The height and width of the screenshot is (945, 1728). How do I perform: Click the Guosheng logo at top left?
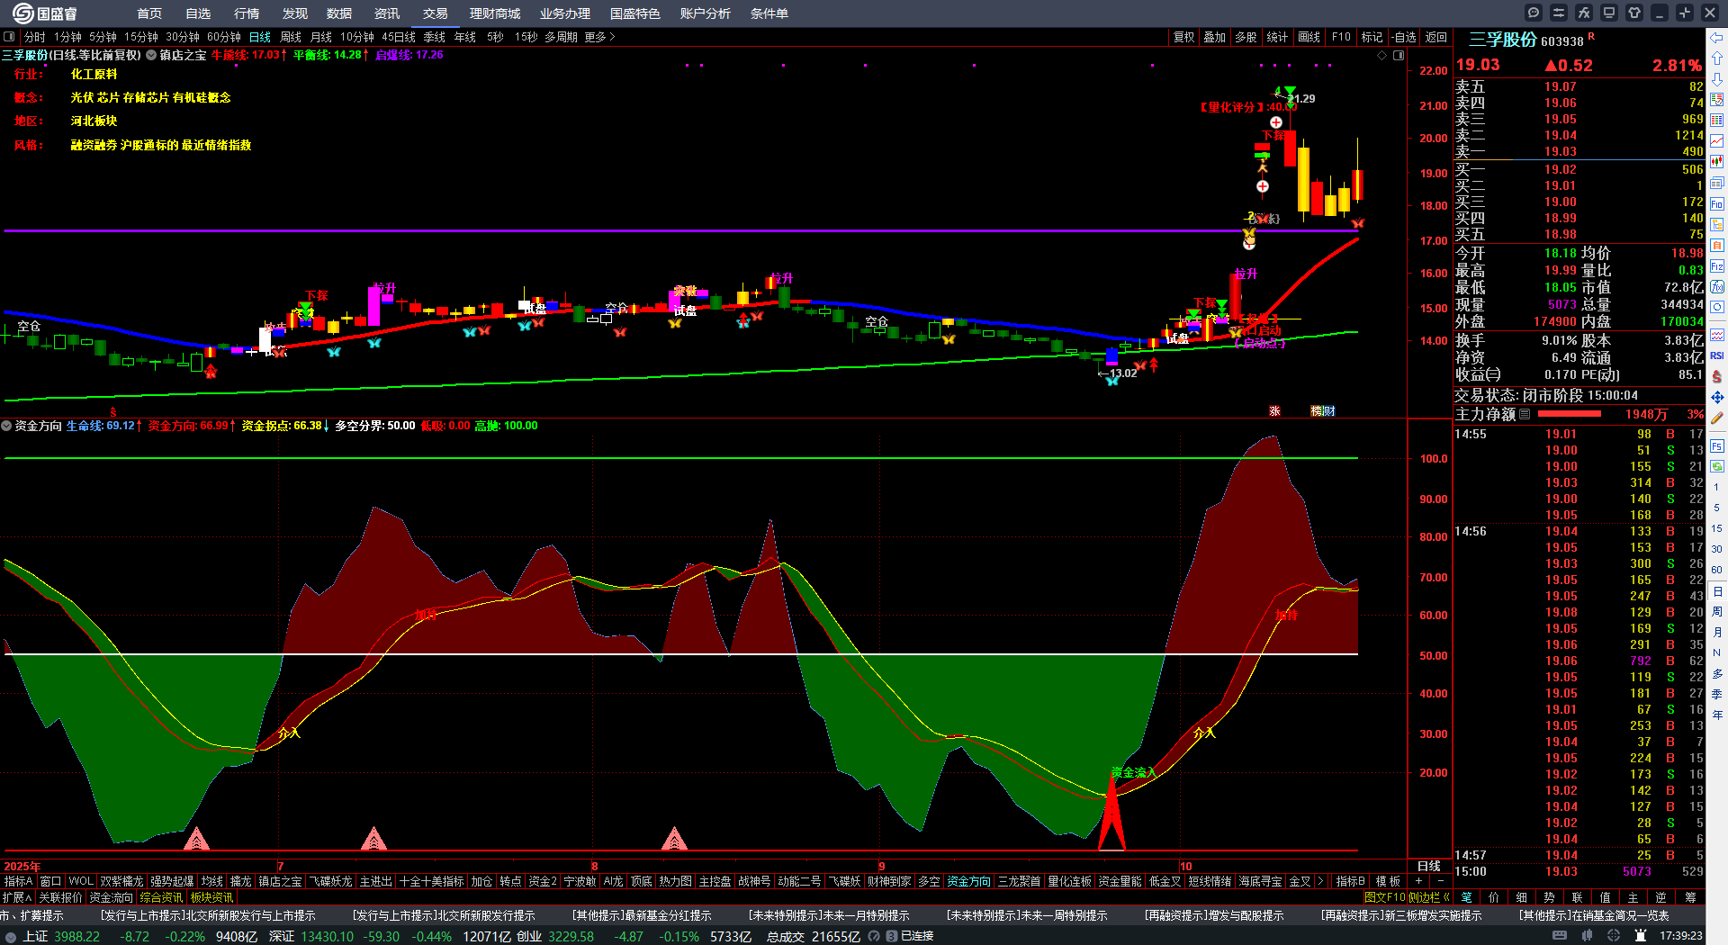(44, 13)
